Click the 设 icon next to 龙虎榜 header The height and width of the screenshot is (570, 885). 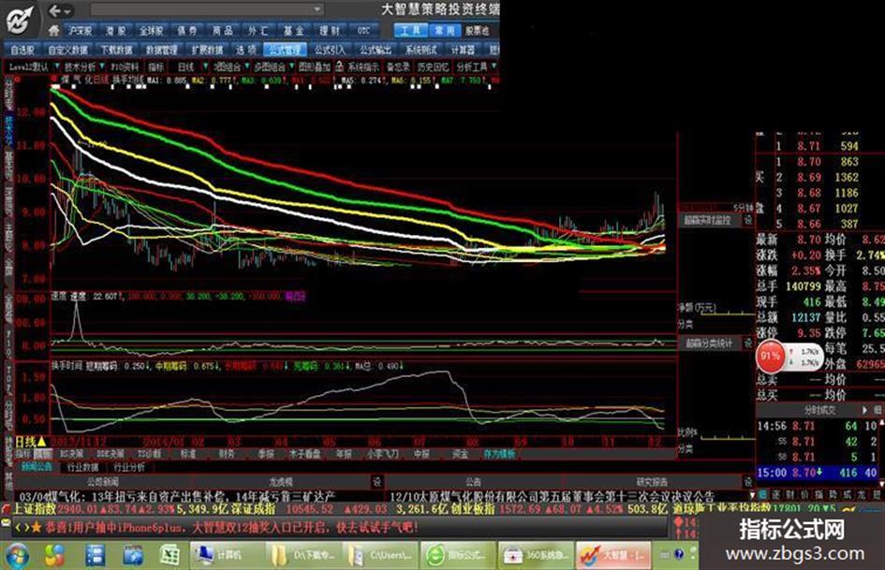[376, 482]
